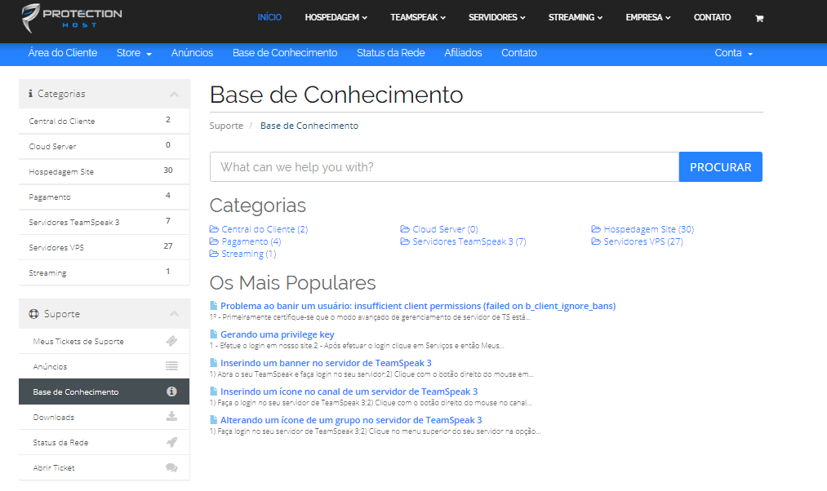Click folder icon next to Hospedagem Site (30)
The height and width of the screenshot is (491, 827).
[596, 229]
